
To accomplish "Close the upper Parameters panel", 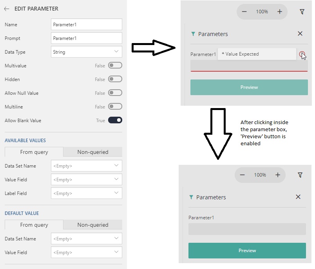I will click(x=300, y=34).
